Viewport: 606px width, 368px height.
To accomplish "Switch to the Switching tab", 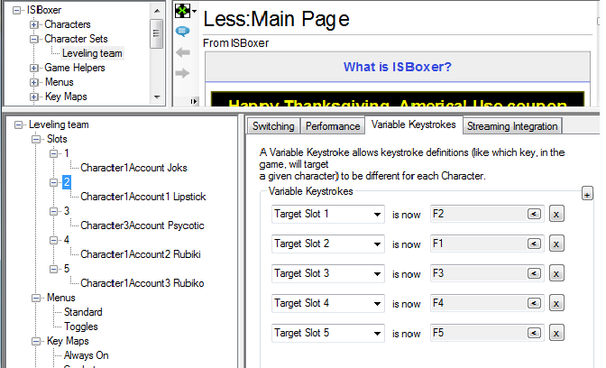I will click(x=273, y=126).
